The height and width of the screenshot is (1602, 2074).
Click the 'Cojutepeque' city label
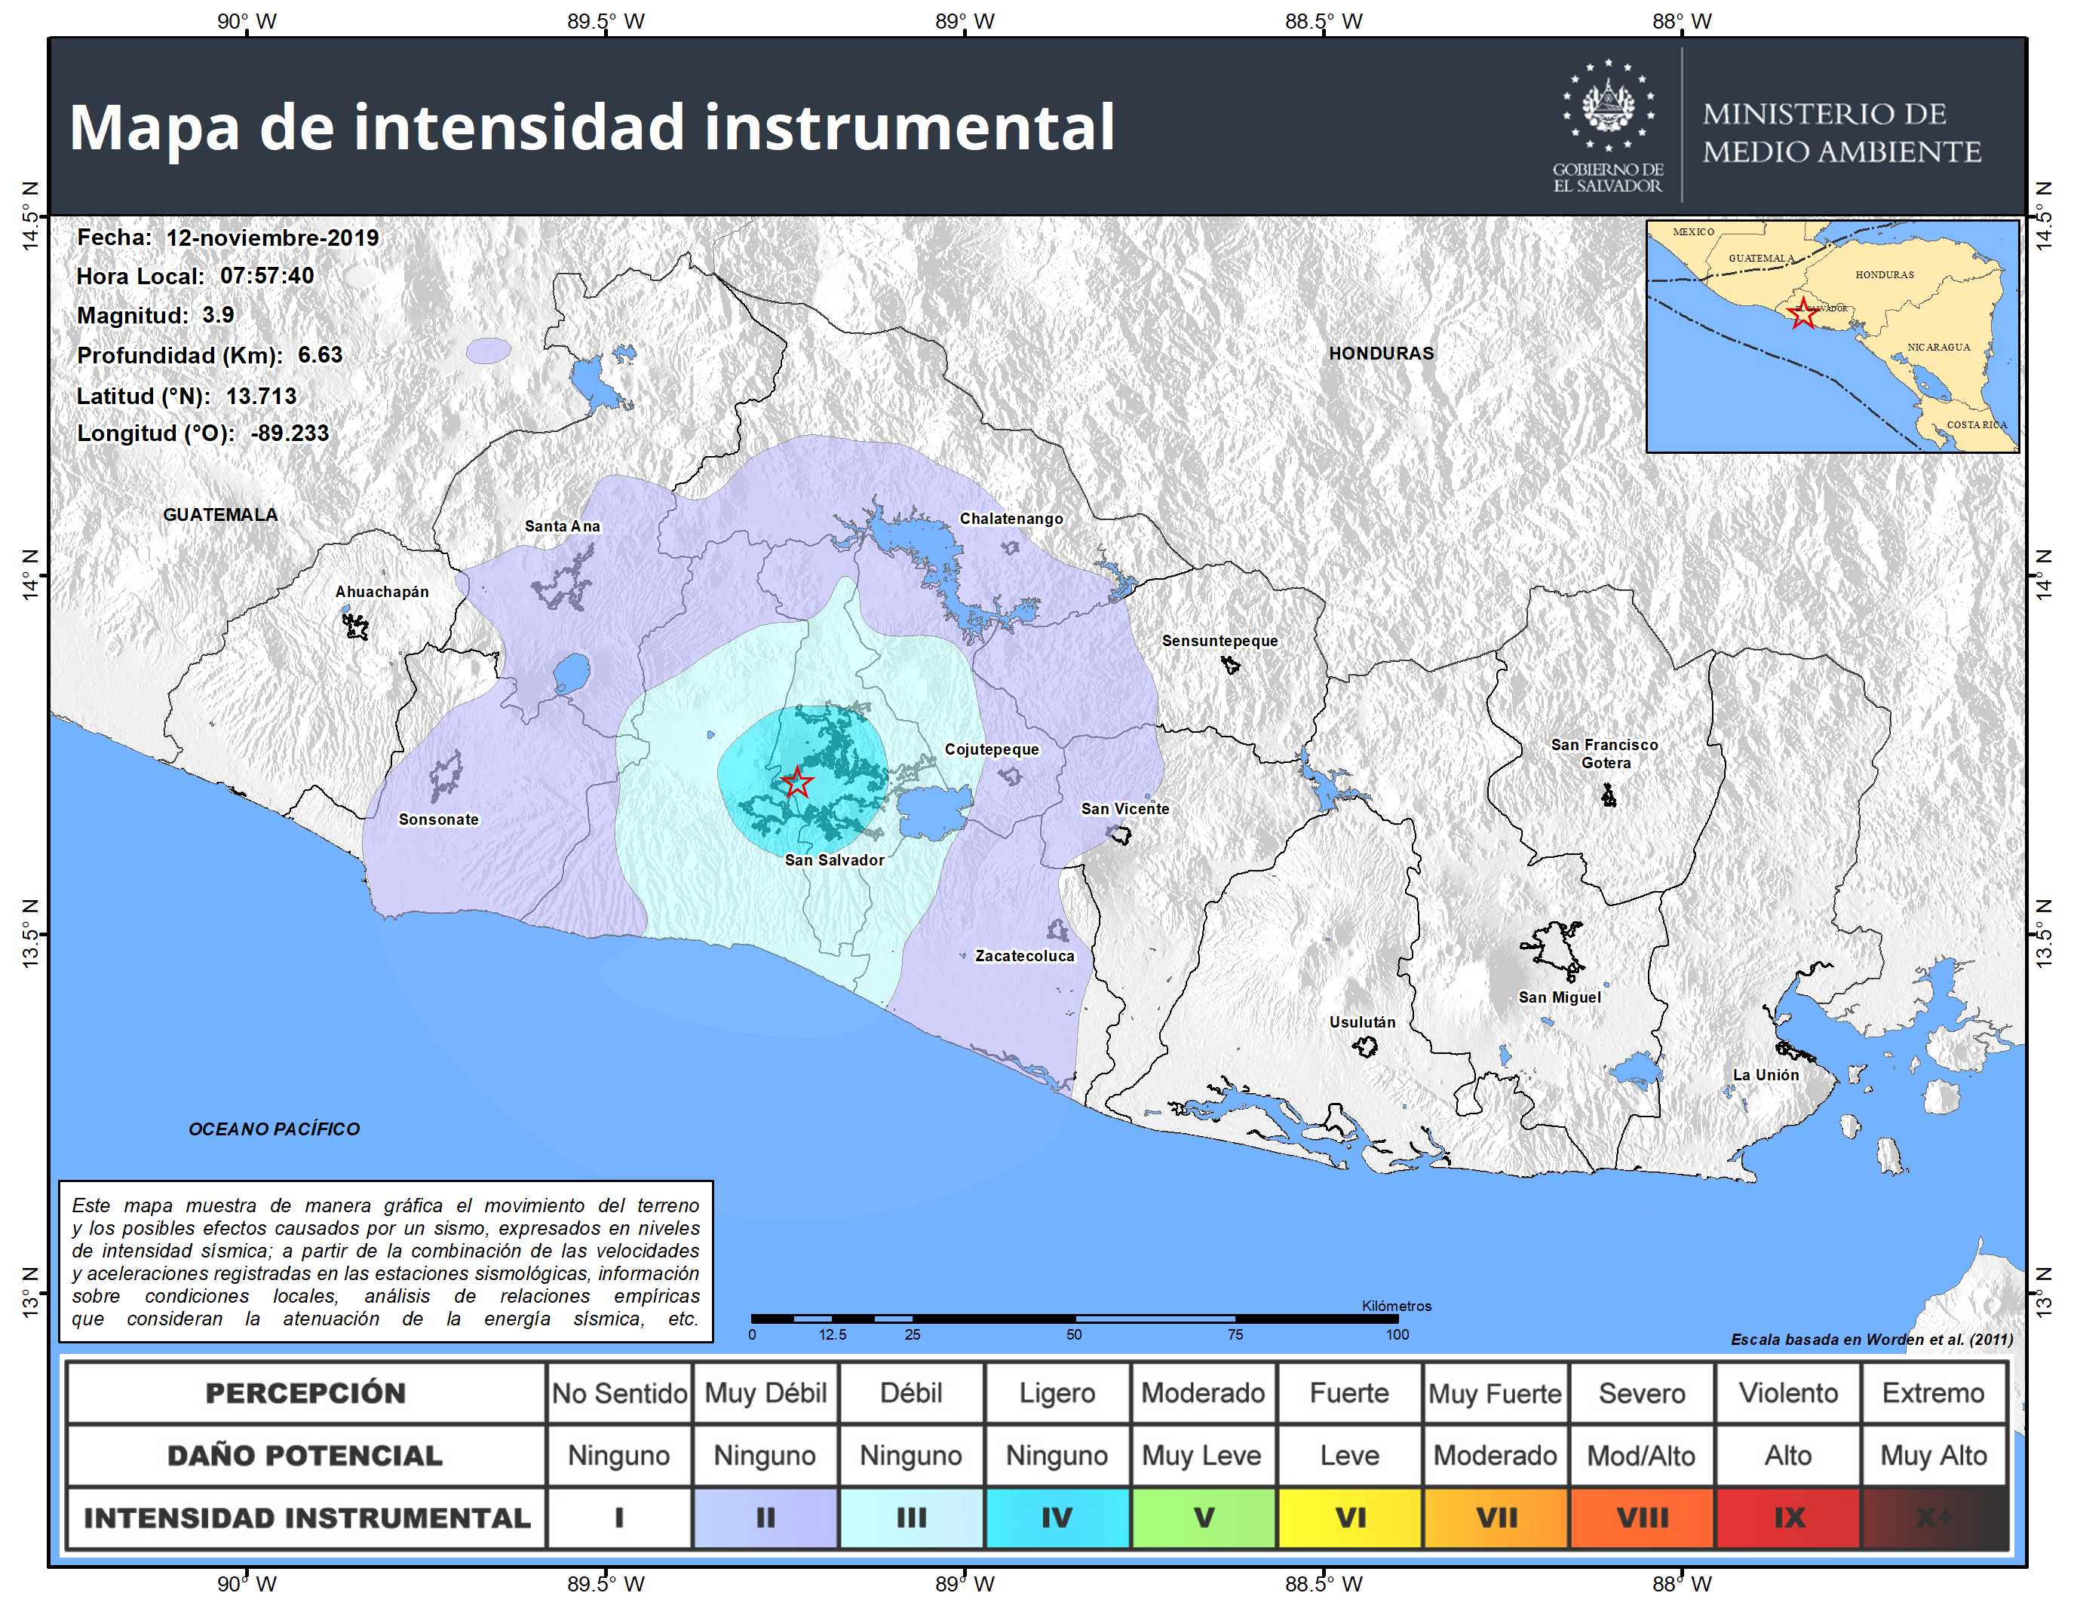pyautogui.click(x=993, y=749)
